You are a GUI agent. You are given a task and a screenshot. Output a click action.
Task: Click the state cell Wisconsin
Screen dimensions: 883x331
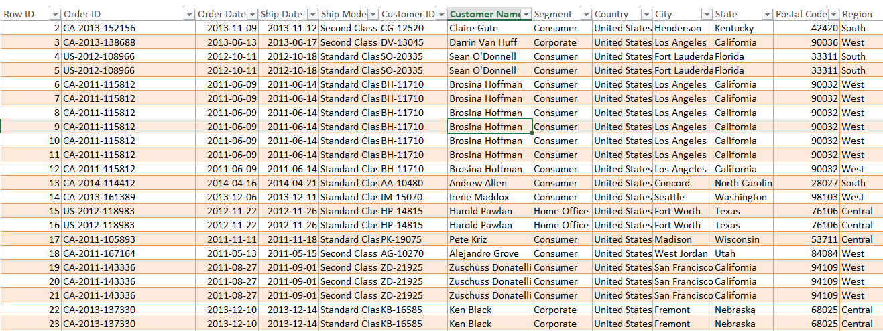743,239
